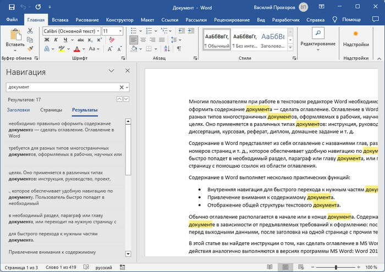
Task: Toggle paragraph marks display (¶)
Action: tap(179, 49)
